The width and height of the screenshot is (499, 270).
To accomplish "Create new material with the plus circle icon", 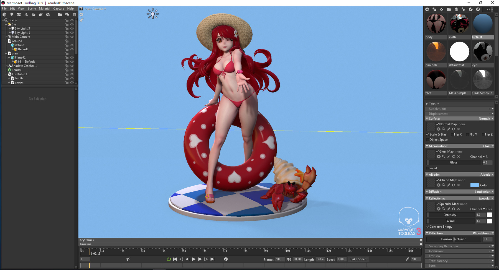I will (427, 9).
